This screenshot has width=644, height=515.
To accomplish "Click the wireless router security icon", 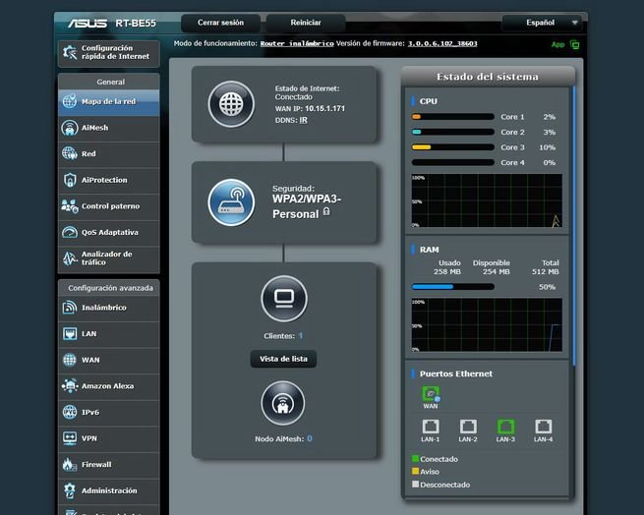I will (231, 201).
